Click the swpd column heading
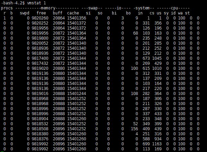Image resolution: width=207 pixels, height=152 pixels. [25, 13]
